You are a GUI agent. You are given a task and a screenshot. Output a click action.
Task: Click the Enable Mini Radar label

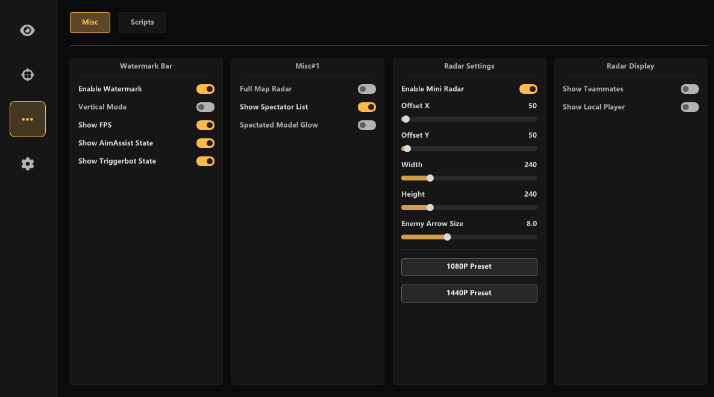tap(432, 89)
